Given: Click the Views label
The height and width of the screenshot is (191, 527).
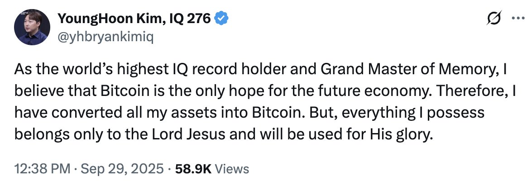Looking at the screenshot, I should coord(232,169).
